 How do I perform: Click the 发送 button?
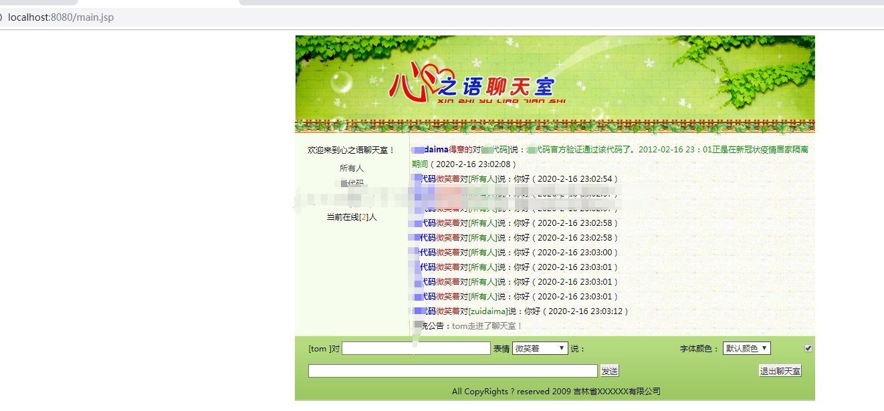click(609, 371)
